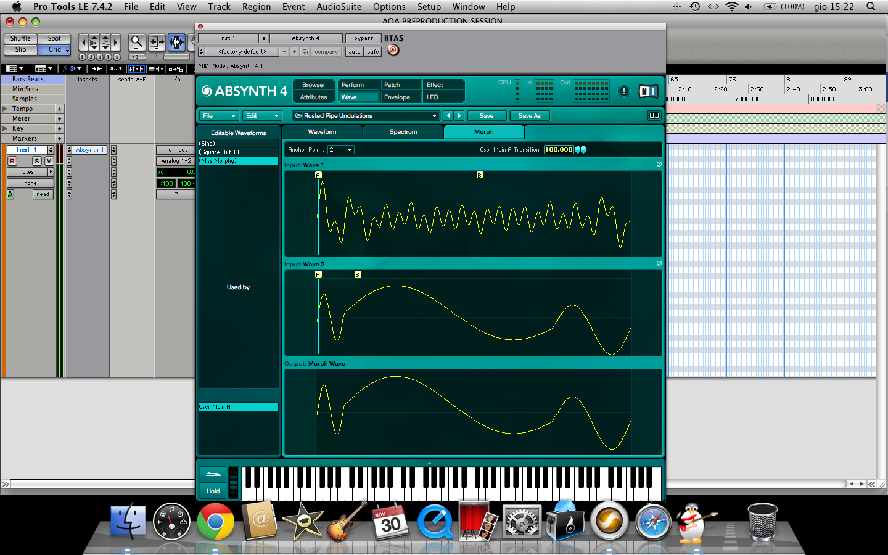888x555 pixels.
Task: Enable Shuffle edit mode
Action: [x=20, y=38]
